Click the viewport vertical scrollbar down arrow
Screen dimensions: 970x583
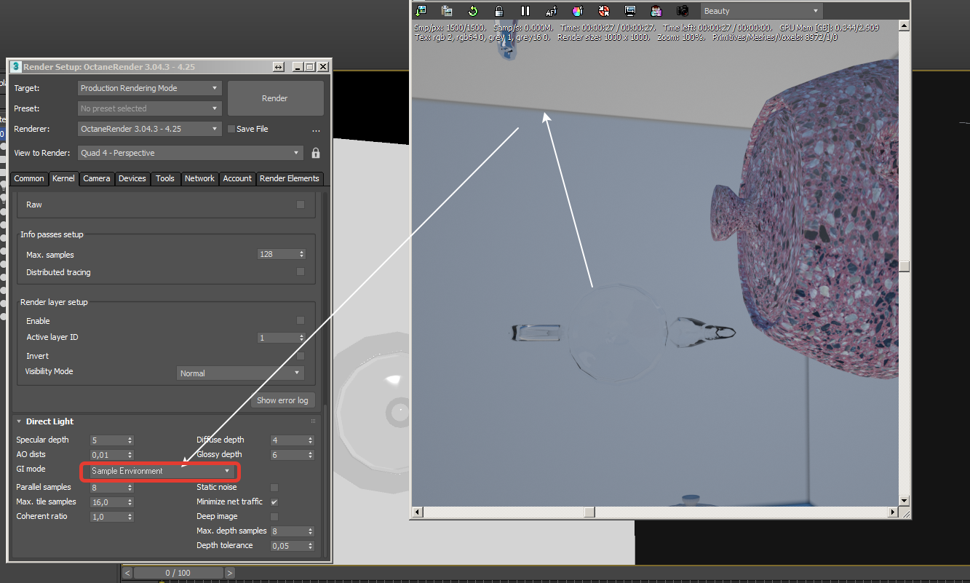coord(904,500)
